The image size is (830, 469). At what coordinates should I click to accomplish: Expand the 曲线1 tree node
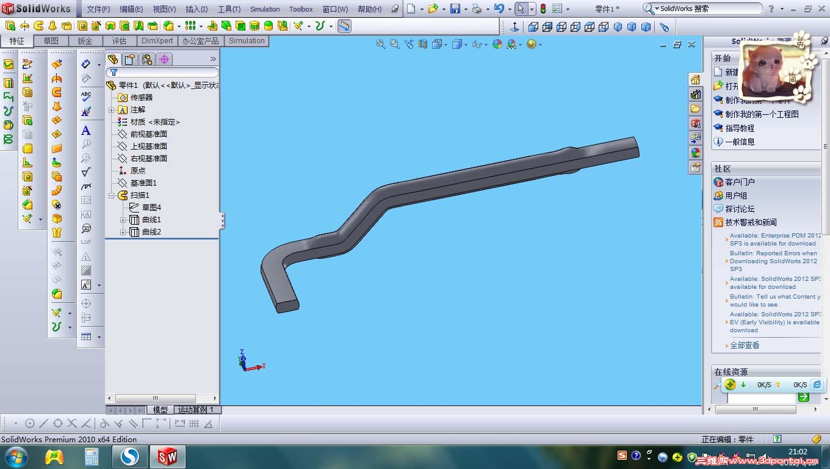[123, 220]
